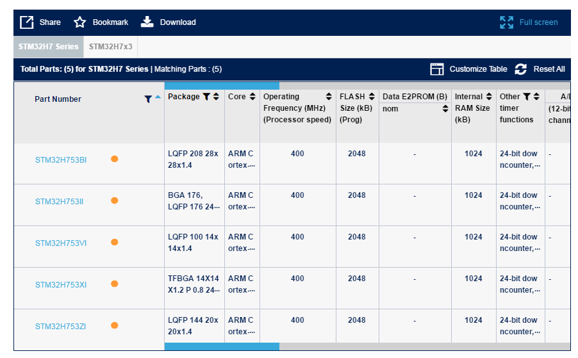Viewport: 578px width, 358px height.
Task: Open the STM32H753BI part link
Action: 61,160
